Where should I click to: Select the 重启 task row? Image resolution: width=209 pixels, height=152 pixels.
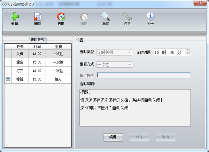pyautogui.click(x=38, y=62)
